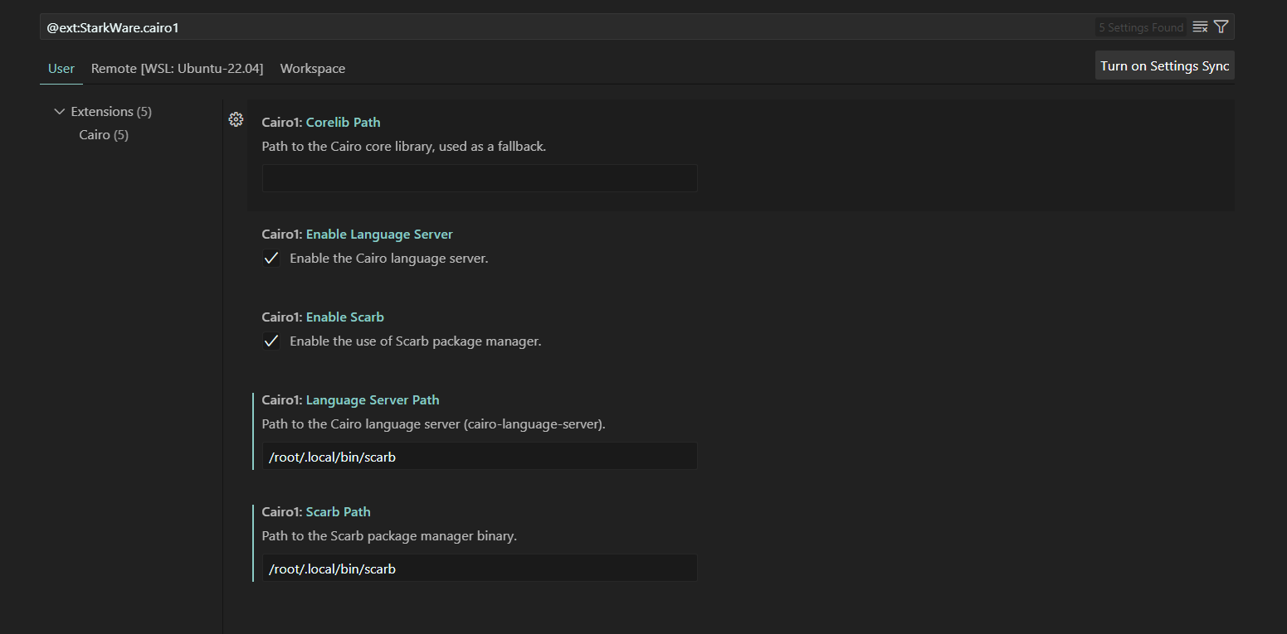
Task: Click the clear settings search input icon
Action: coord(1200,27)
